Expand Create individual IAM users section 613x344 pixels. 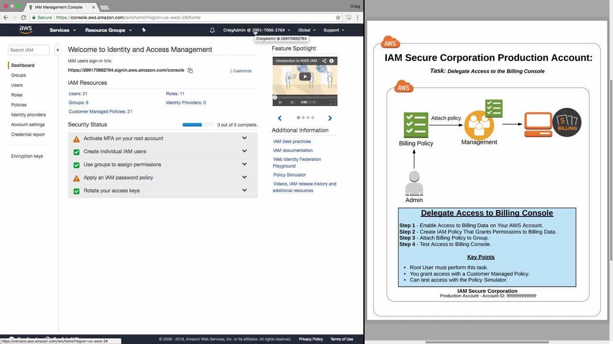click(244, 151)
